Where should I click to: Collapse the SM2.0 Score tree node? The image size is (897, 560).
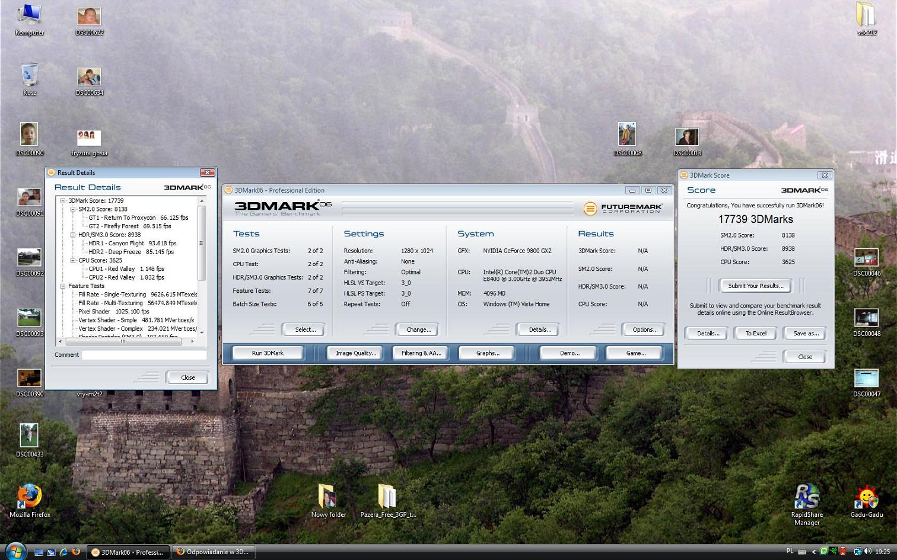[x=73, y=209]
